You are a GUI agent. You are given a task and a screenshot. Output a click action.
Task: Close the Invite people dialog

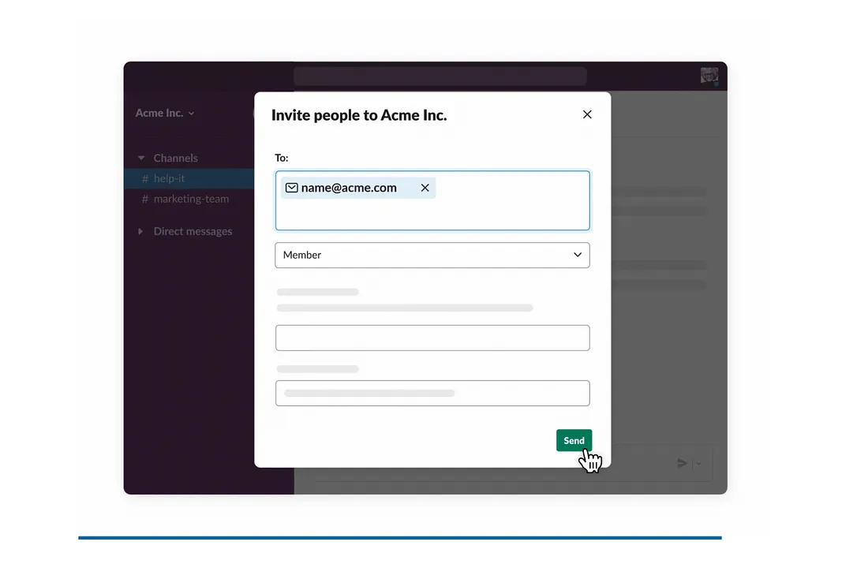pyautogui.click(x=587, y=114)
